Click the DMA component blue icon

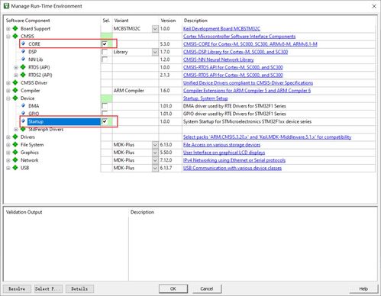[x=23, y=105]
